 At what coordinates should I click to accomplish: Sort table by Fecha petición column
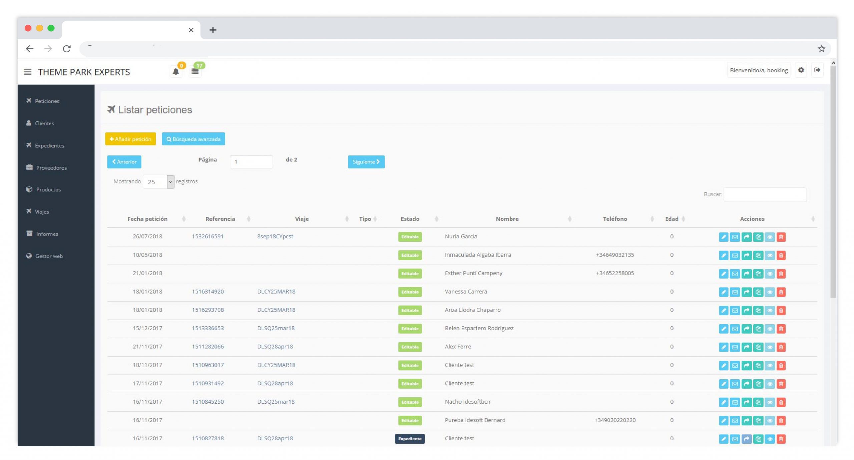[147, 219]
